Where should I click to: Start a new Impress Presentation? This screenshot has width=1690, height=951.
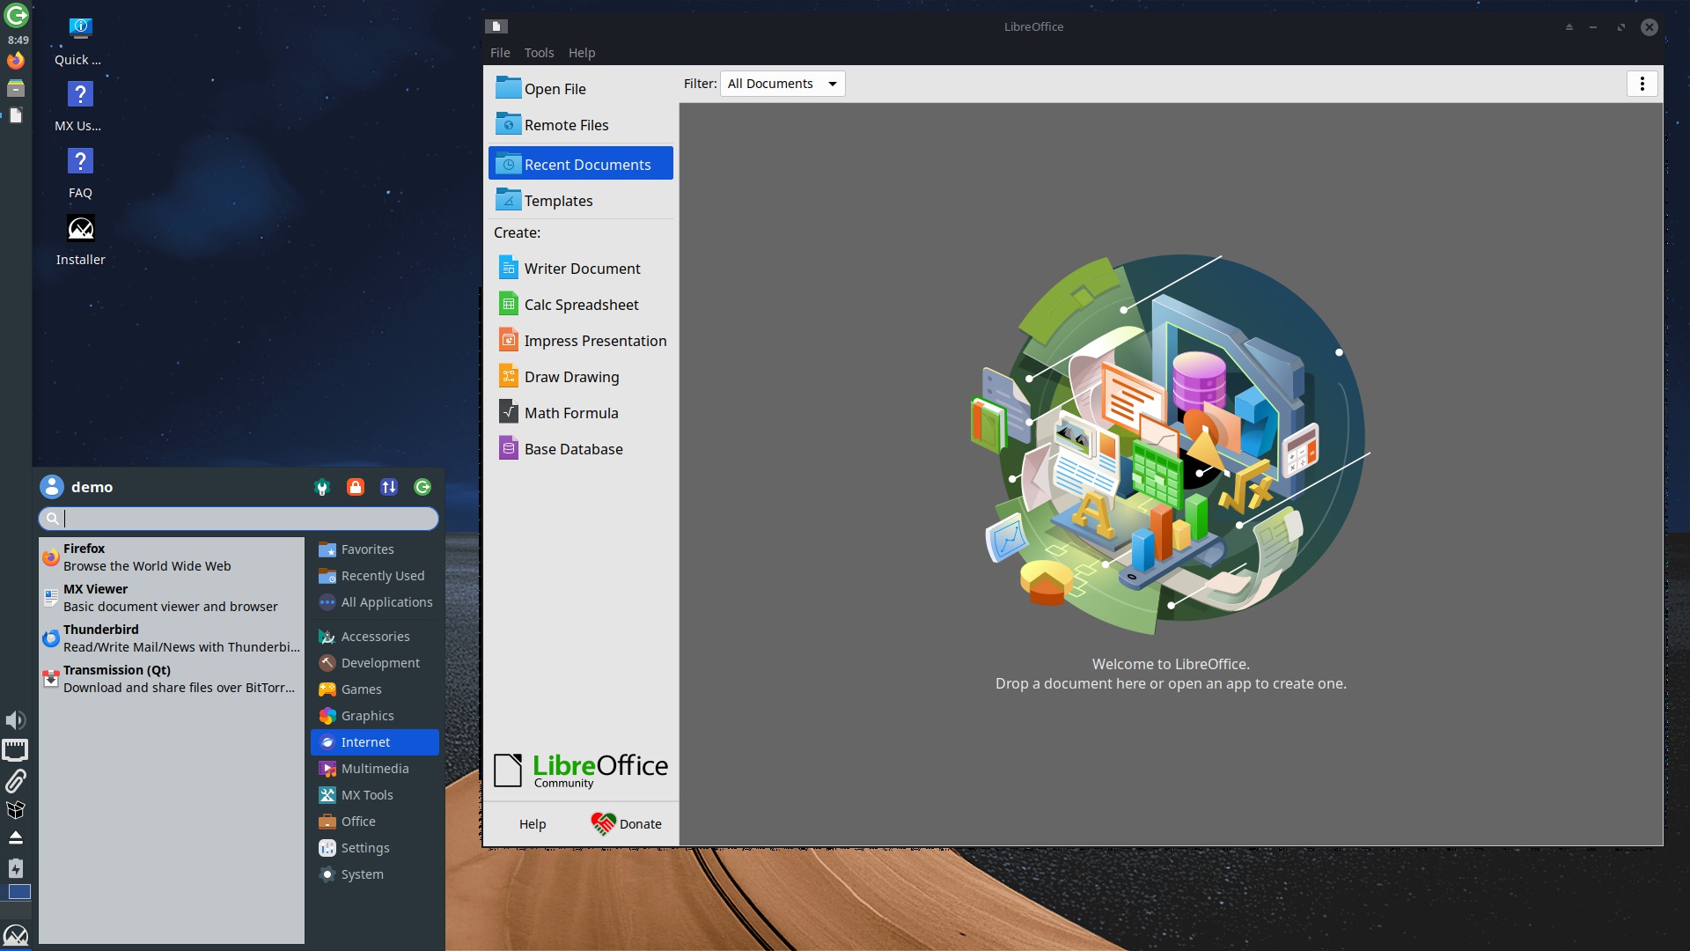pyautogui.click(x=594, y=341)
